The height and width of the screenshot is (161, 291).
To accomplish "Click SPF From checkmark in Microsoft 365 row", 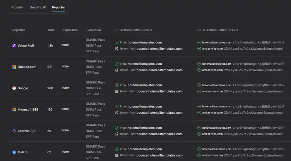I will [117, 107].
